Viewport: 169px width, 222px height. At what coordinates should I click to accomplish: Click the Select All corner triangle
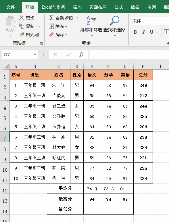click(x=6, y=66)
